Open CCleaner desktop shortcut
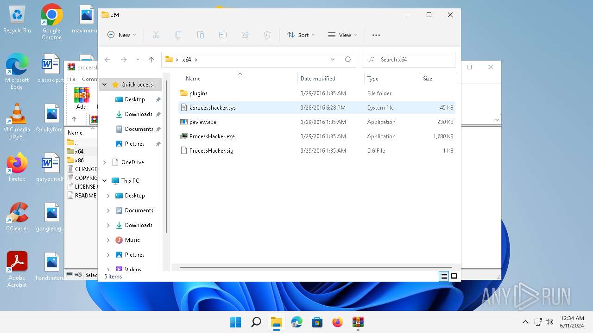Screen dimensions: 593x333 [17, 216]
